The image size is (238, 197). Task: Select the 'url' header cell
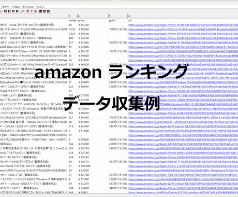coord(130,20)
